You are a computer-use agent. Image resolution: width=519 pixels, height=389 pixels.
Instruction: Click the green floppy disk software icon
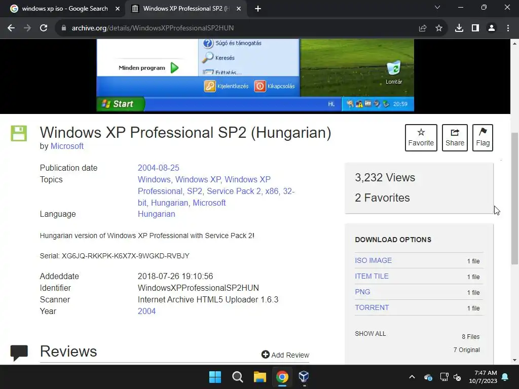19,133
